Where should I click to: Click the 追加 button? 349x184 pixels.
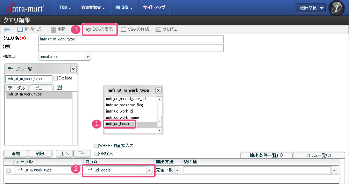tap(16, 153)
